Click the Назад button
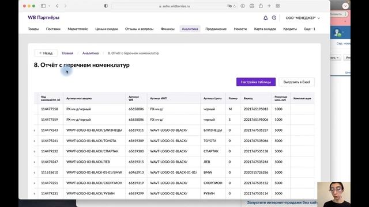This screenshot has height=207, width=369. point(46,53)
